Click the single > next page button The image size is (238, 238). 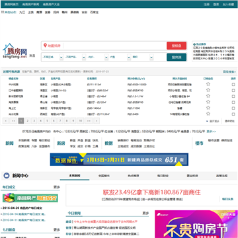coord(97,121)
